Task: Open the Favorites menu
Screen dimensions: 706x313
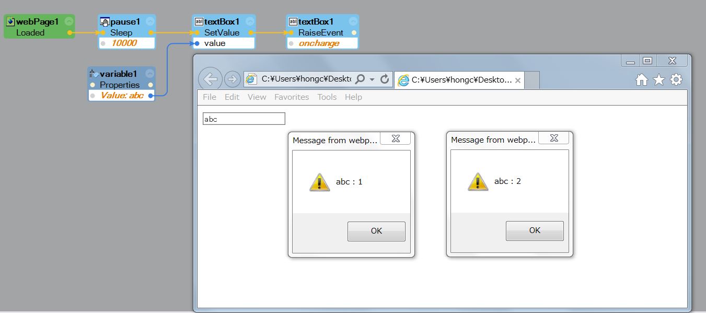Action: pyautogui.click(x=292, y=97)
